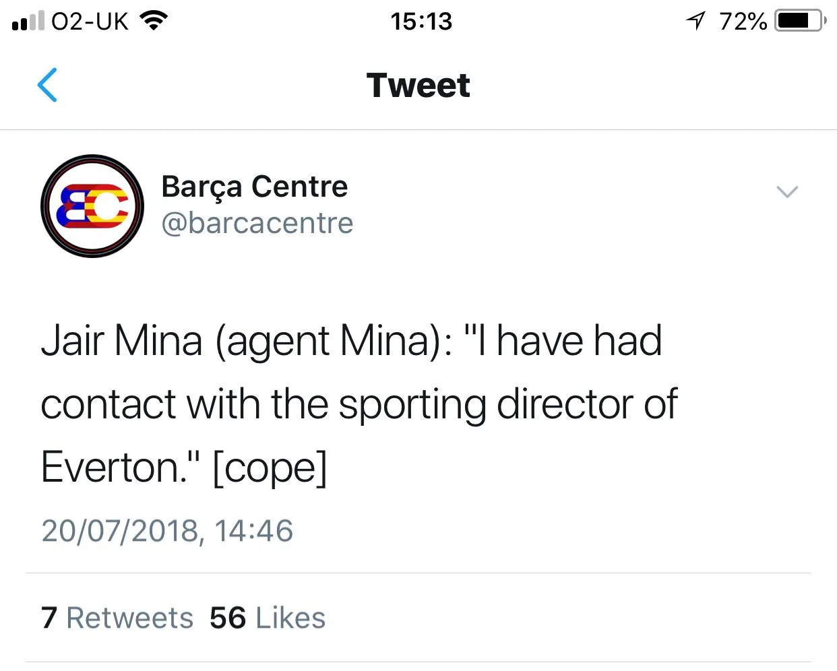Viewport: 837px width, 671px height.
Task: Tap the @barcacentre handle
Action: pyautogui.click(x=257, y=223)
